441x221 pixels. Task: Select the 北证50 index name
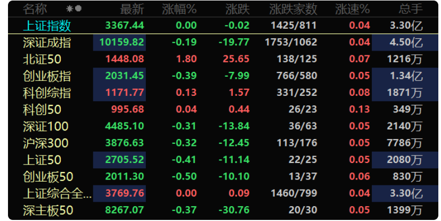pyautogui.click(x=42, y=59)
